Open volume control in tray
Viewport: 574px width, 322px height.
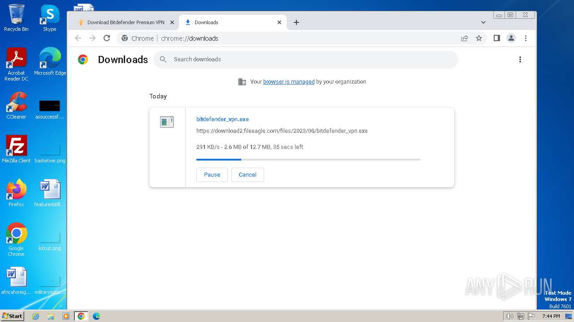pyautogui.click(x=509, y=316)
